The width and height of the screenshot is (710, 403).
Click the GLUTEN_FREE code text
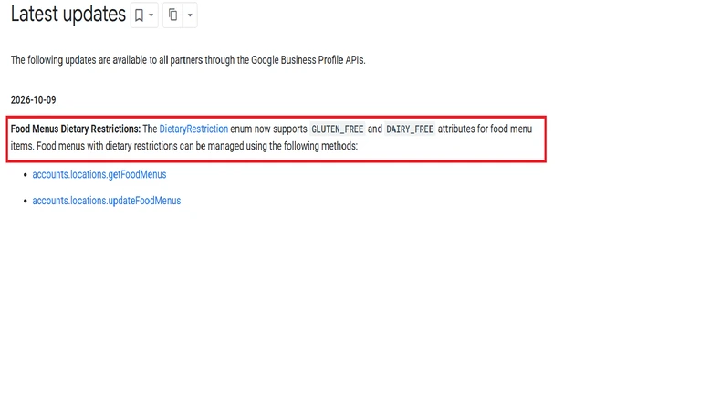pos(338,129)
